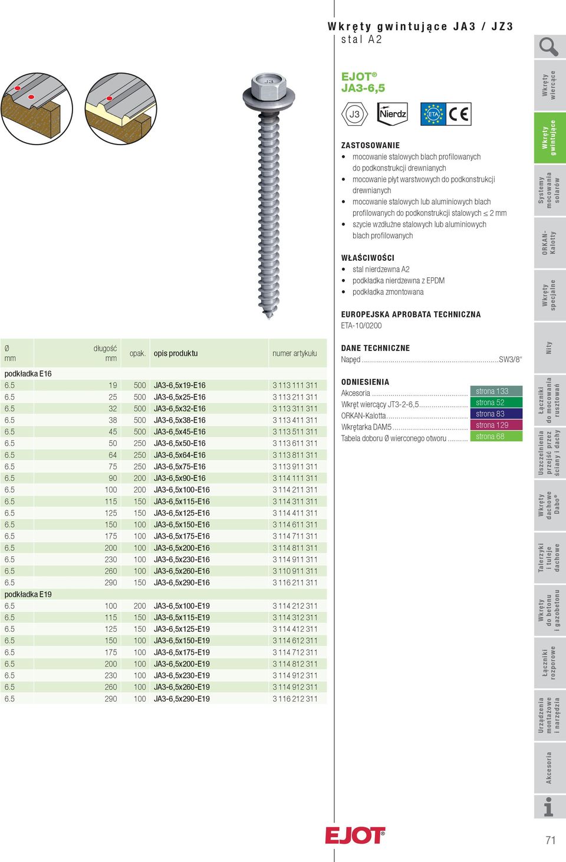Click the page number 71
566x862 pixels.
point(551,840)
